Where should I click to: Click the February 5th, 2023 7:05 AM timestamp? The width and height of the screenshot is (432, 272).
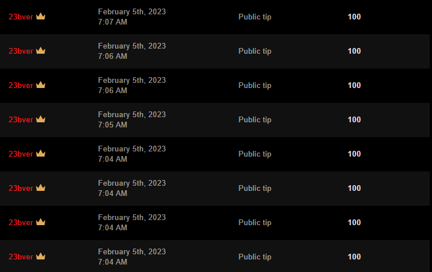pyautogui.click(x=132, y=119)
